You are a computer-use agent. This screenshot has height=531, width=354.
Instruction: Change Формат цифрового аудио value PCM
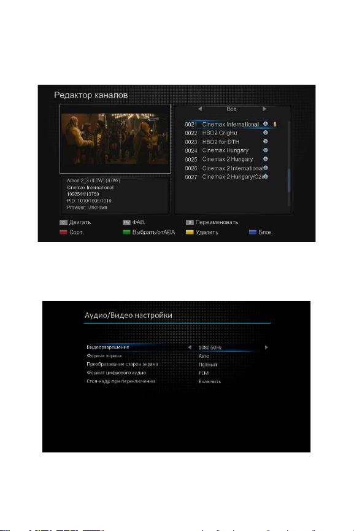tap(204, 373)
